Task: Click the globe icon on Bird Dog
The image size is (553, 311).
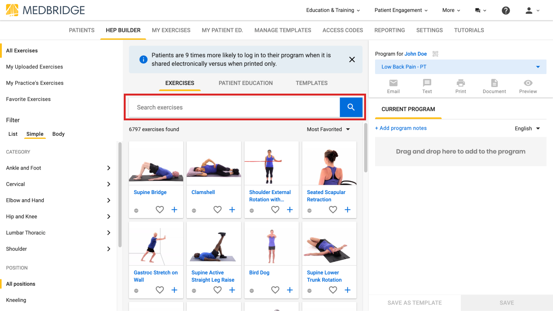Action: (x=252, y=291)
